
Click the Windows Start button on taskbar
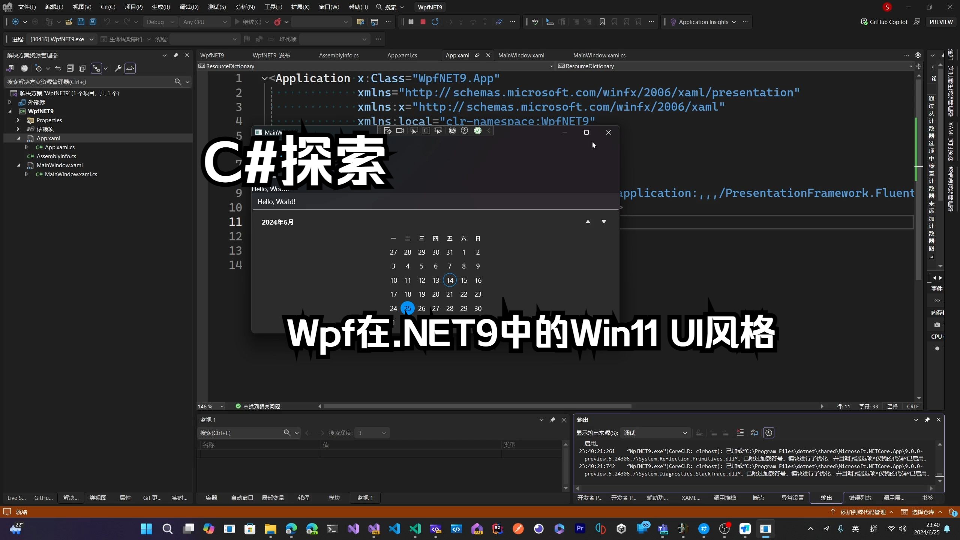pos(146,529)
